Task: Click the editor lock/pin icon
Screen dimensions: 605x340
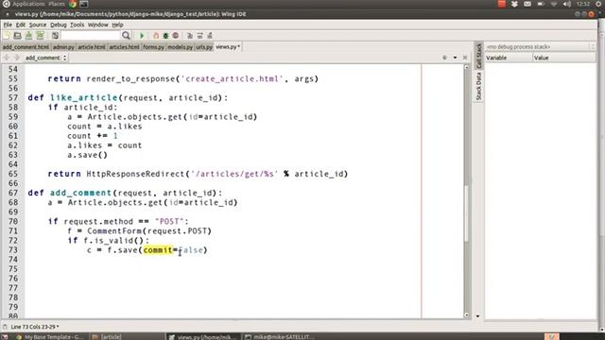Action: (444, 58)
